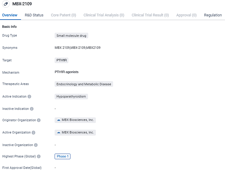Click the PTH1R target tag
Screen dimensions: 225x170
pyautogui.click(x=61, y=60)
